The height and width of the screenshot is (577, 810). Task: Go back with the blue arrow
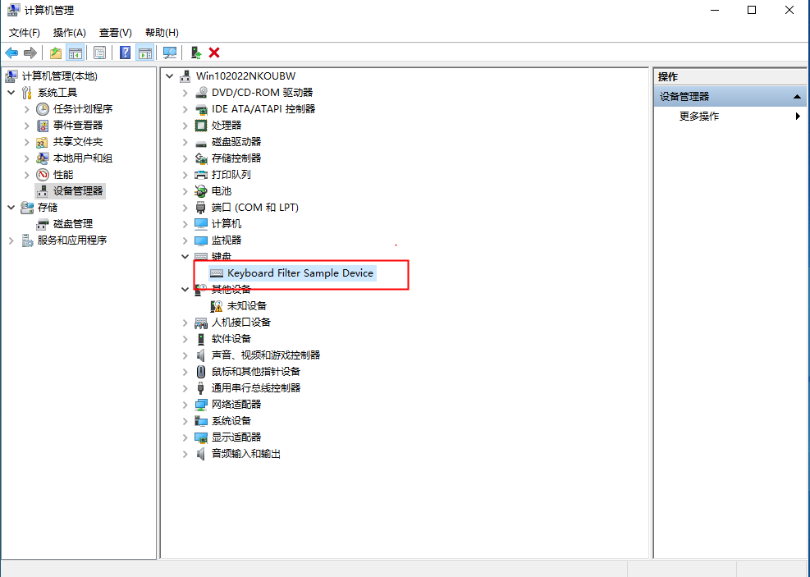tap(11, 53)
